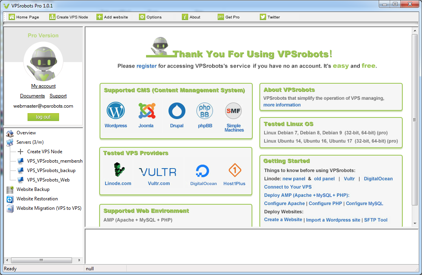
Task: Open DigitalOcean link in Getting Started
Action: click(378, 179)
